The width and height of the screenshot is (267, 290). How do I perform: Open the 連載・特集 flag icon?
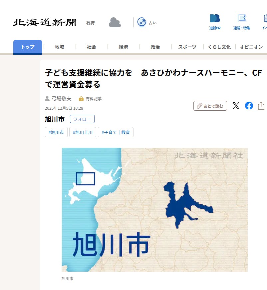(242, 18)
